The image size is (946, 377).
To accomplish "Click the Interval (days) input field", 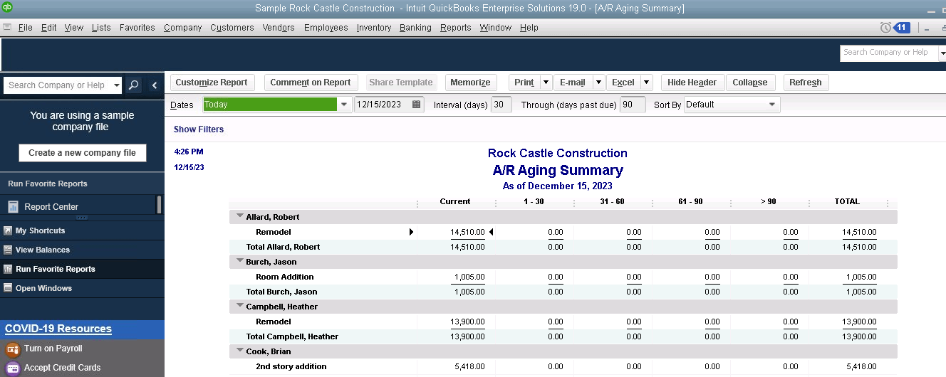I will tap(501, 105).
